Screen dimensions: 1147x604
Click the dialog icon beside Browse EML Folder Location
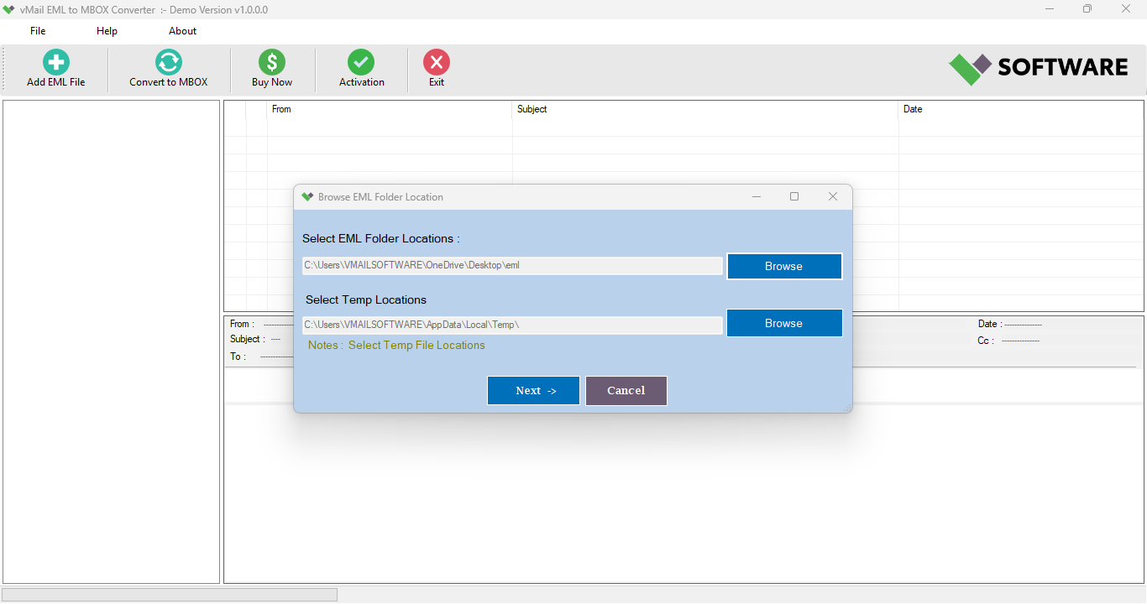(307, 196)
